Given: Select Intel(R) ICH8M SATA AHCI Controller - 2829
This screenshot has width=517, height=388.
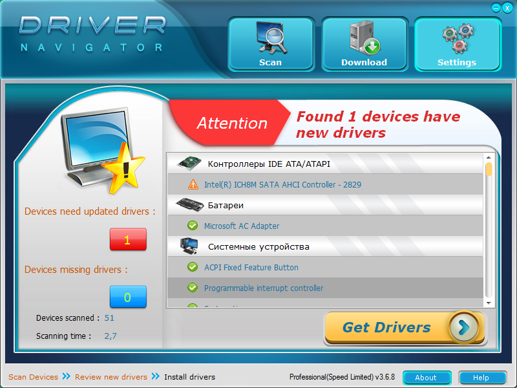Looking at the screenshot, I should (325, 184).
